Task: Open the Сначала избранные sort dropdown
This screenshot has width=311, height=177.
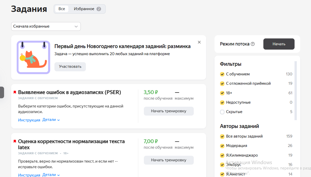Action: point(46,26)
